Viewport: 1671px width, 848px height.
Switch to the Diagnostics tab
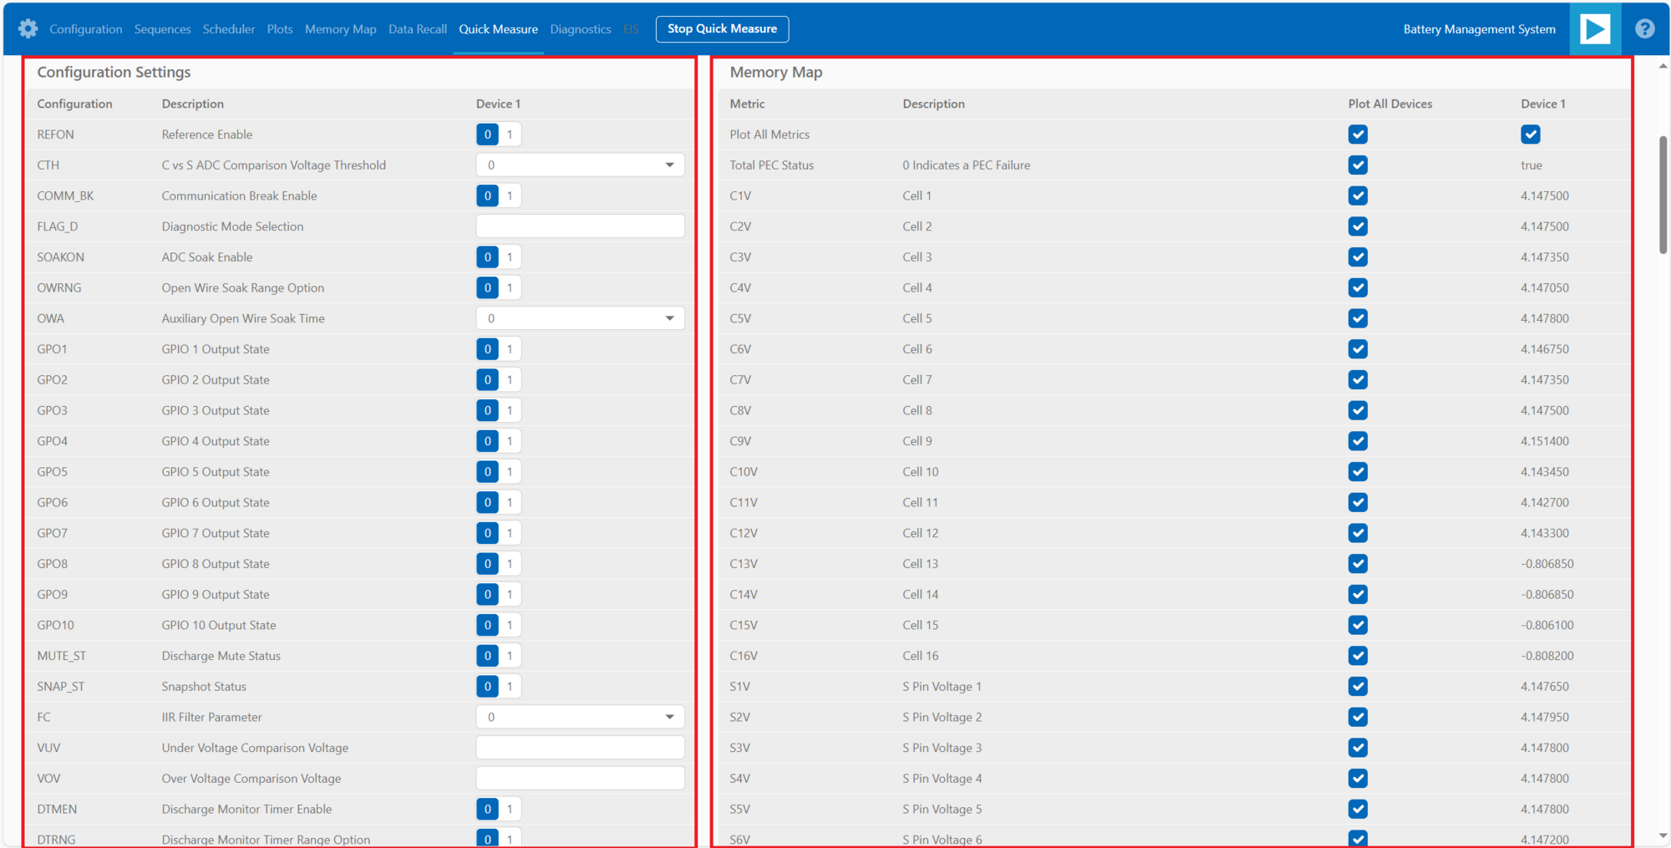click(580, 28)
